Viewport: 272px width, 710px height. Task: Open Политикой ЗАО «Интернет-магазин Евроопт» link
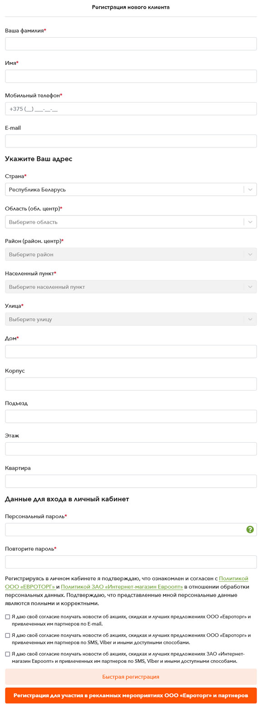coord(122,587)
